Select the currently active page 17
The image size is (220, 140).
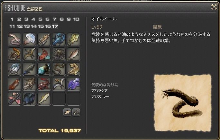click(x=55, y=26)
